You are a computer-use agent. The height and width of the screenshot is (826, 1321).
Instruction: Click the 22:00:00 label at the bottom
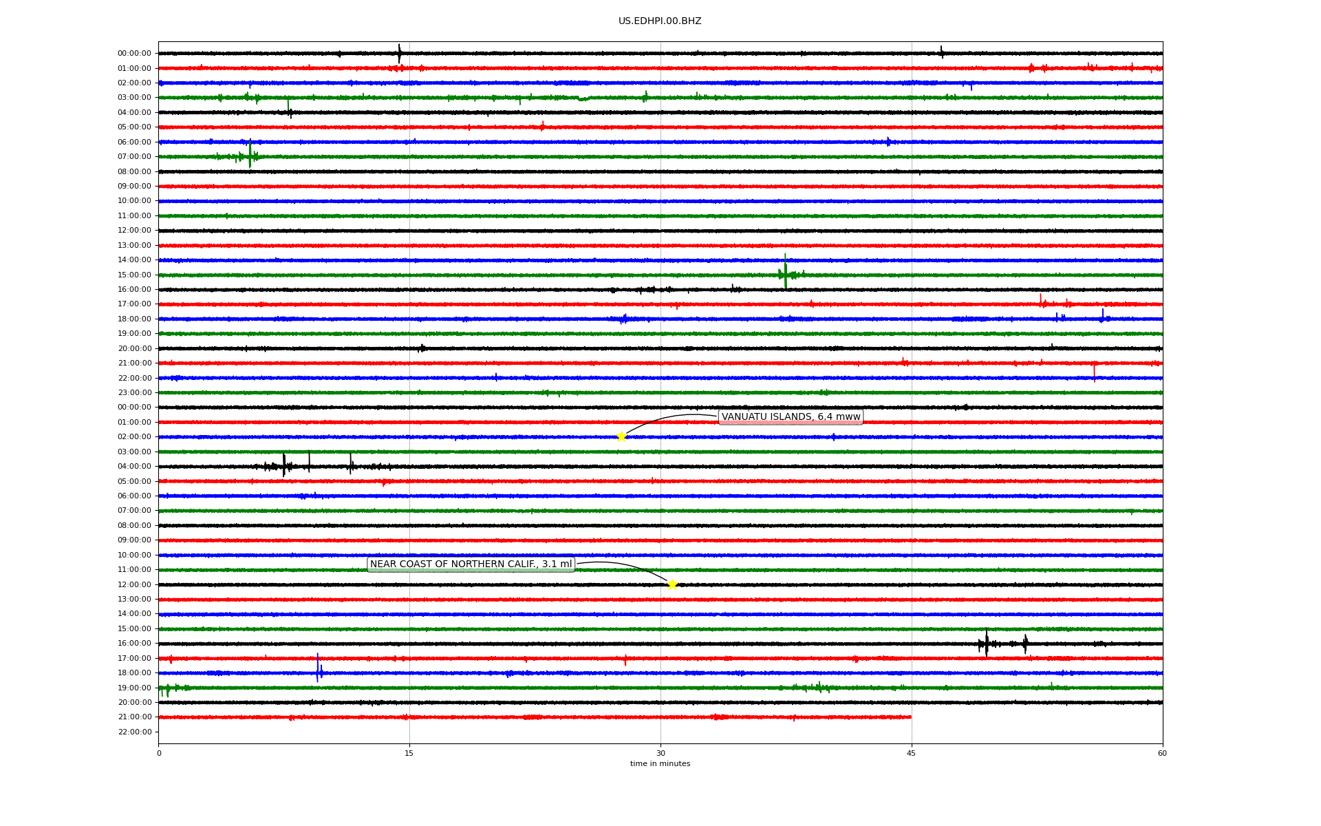point(134,732)
